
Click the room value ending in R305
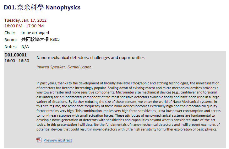[41, 40]
